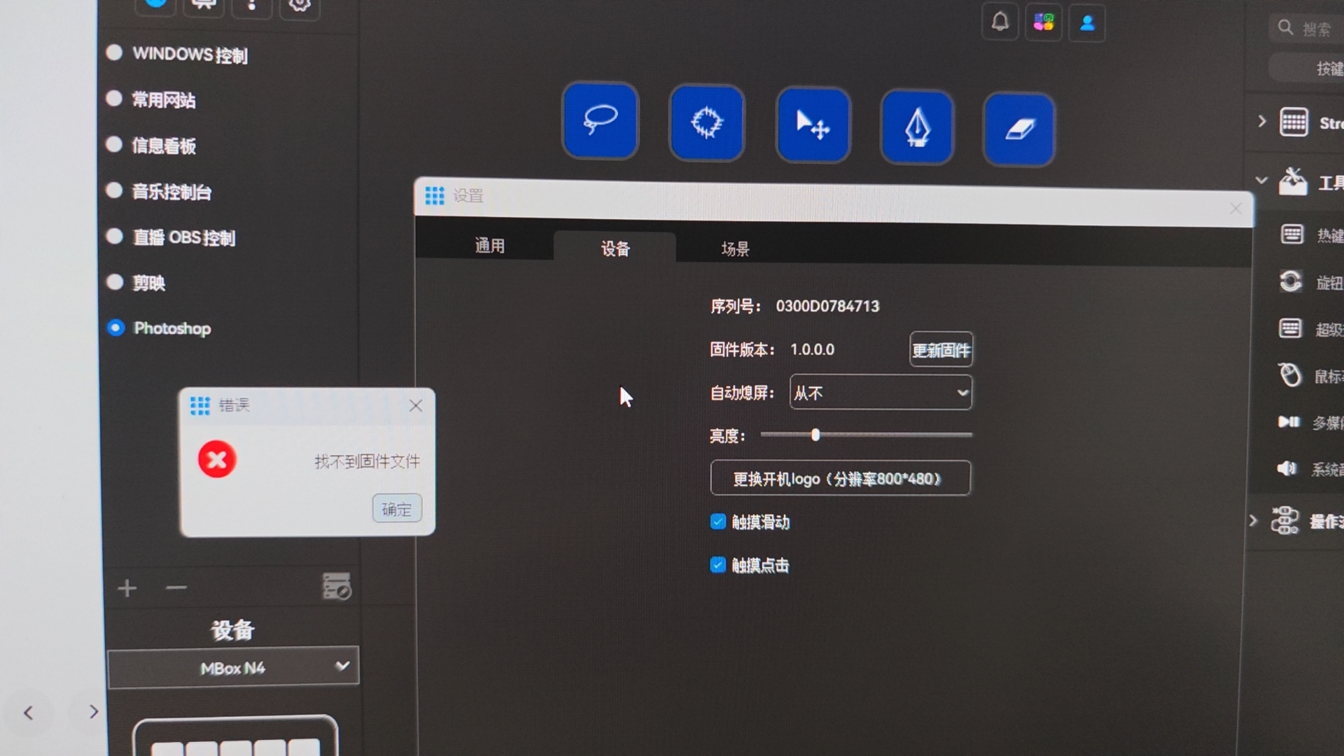Click the 找不到固件文件 message

point(367,461)
